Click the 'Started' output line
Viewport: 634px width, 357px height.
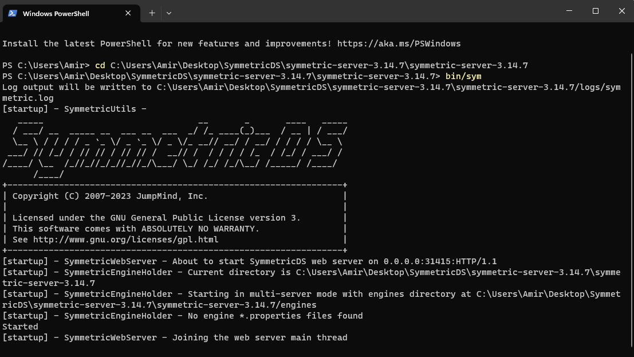[x=20, y=327]
